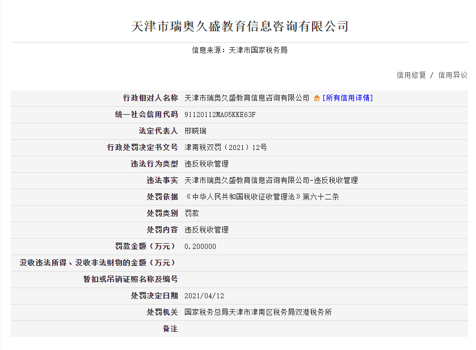
Task: Click the 罚款金额（万元） label
Action: [146, 246]
